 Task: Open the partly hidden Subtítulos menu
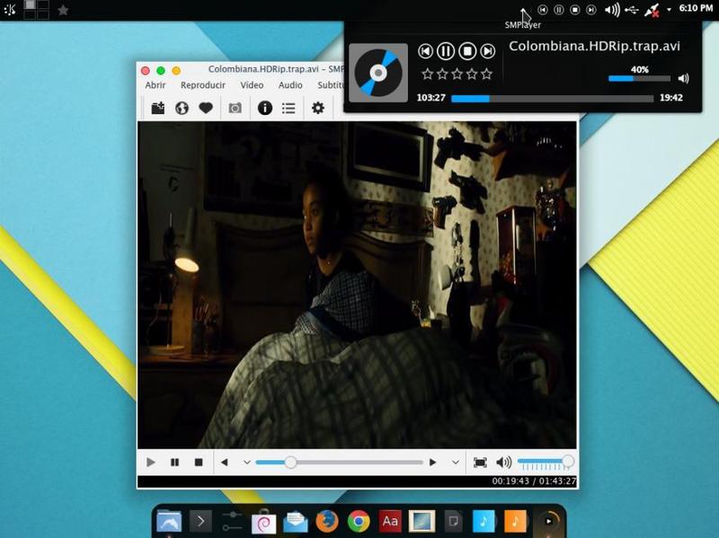[x=330, y=85]
